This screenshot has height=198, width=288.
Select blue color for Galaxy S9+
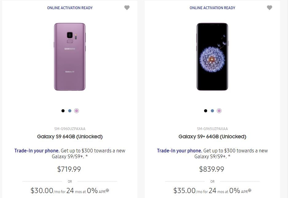tap(212, 111)
